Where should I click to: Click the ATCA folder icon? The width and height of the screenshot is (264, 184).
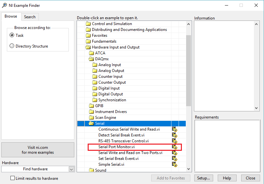(x=92, y=53)
